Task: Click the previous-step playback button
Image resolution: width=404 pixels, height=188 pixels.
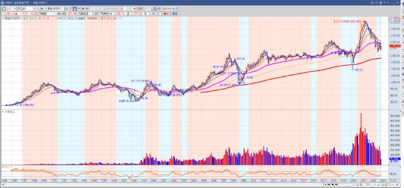Action: pos(329,184)
